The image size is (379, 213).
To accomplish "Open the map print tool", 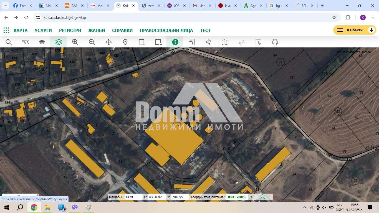I will [x=275, y=42].
